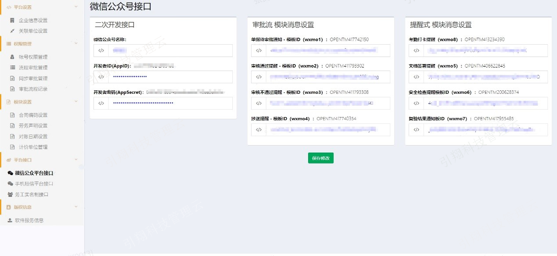Focus 审核不通过提醒 wxmo3 template input
This screenshot has width=557, height=256.
click(328, 103)
